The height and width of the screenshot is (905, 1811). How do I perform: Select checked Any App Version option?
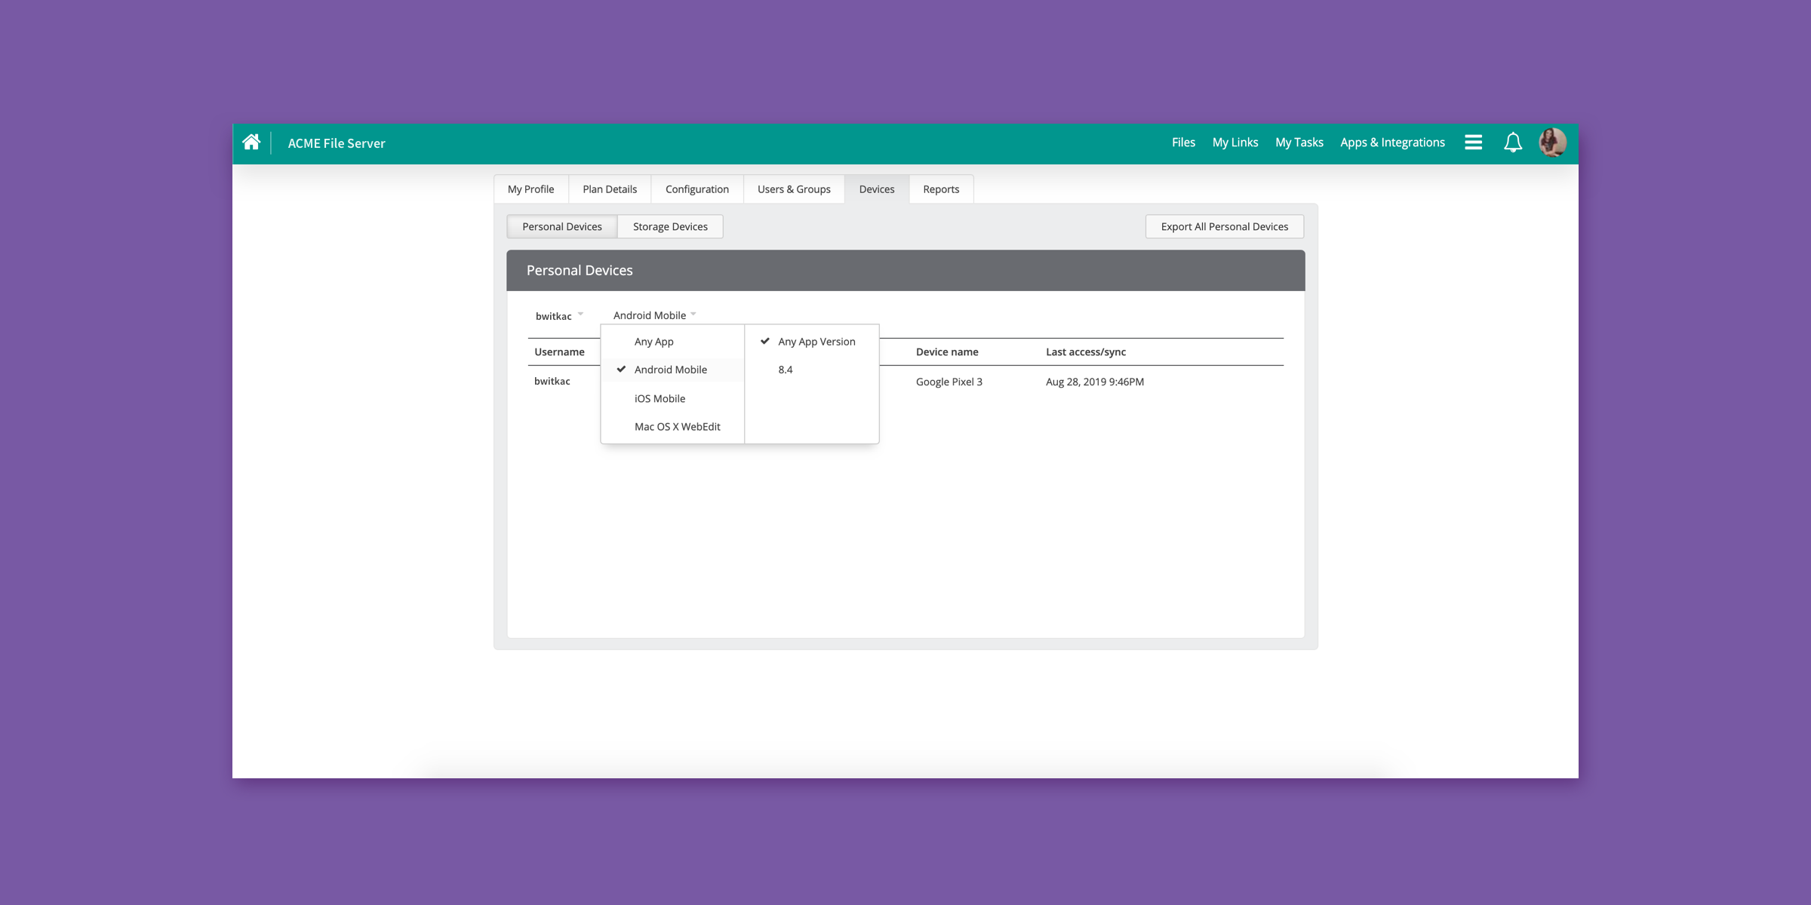click(816, 342)
